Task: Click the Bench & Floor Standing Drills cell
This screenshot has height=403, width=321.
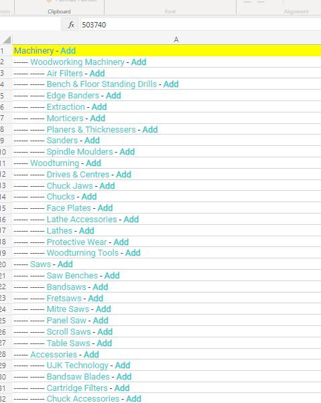Action: (166, 84)
